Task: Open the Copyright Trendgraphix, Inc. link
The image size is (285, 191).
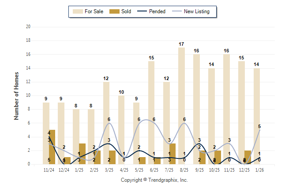Action: coord(154,180)
